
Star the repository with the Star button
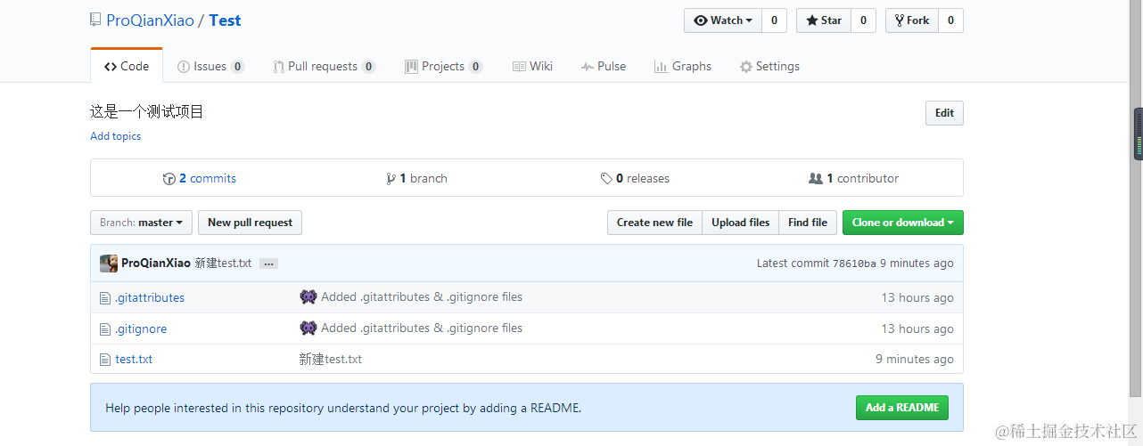point(824,20)
